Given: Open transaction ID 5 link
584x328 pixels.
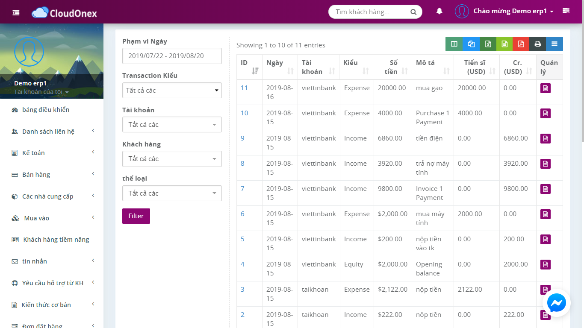Looking at the screenshot, I should click(x=242, y=239).
